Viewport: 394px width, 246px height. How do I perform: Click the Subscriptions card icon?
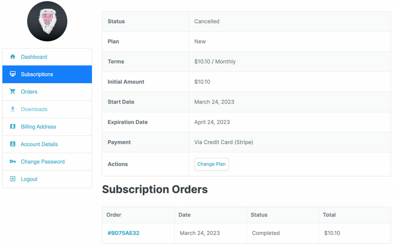click(13, 74)
